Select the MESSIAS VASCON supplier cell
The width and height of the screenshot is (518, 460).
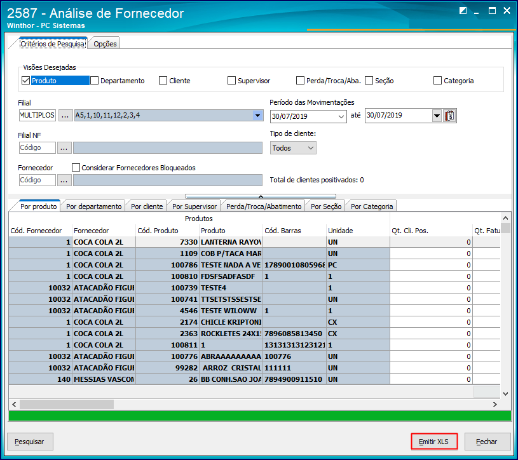104,379
